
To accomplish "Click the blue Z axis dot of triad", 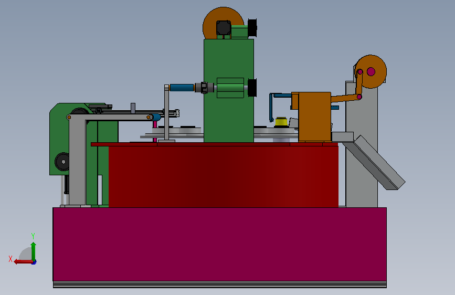I will point(34,262).
